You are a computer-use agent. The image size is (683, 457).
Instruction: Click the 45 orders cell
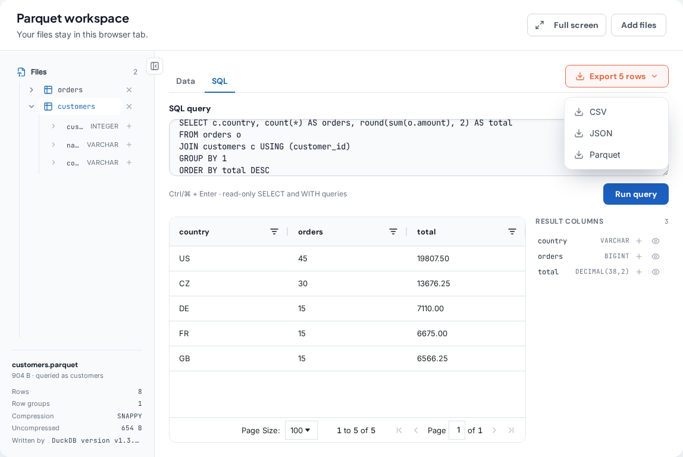point(347,259)
